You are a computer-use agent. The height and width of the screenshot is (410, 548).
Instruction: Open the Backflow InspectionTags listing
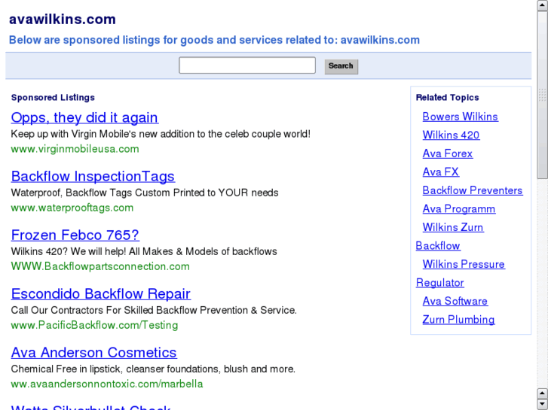click(93, 176)
